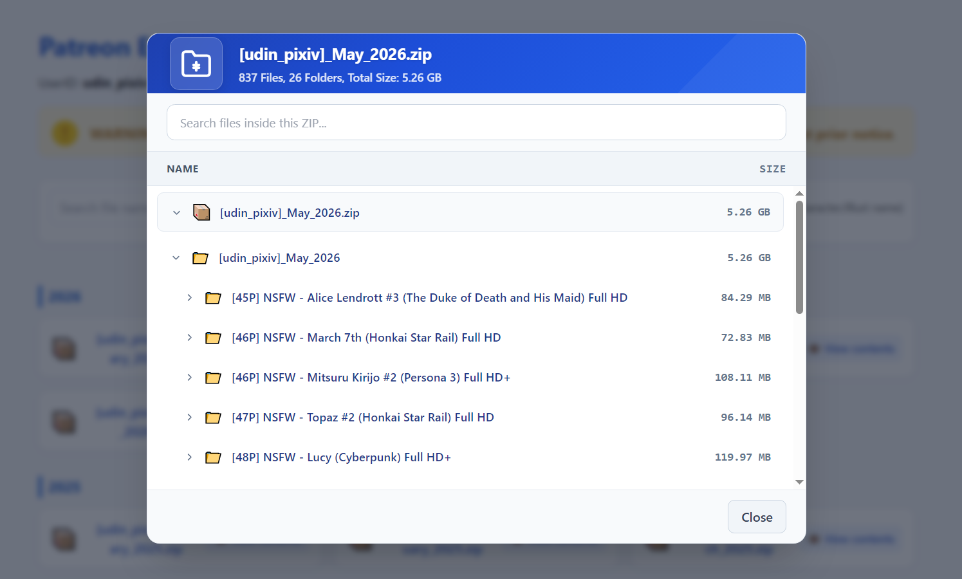
Task: Click the SIZE column header
Action: 772,169
